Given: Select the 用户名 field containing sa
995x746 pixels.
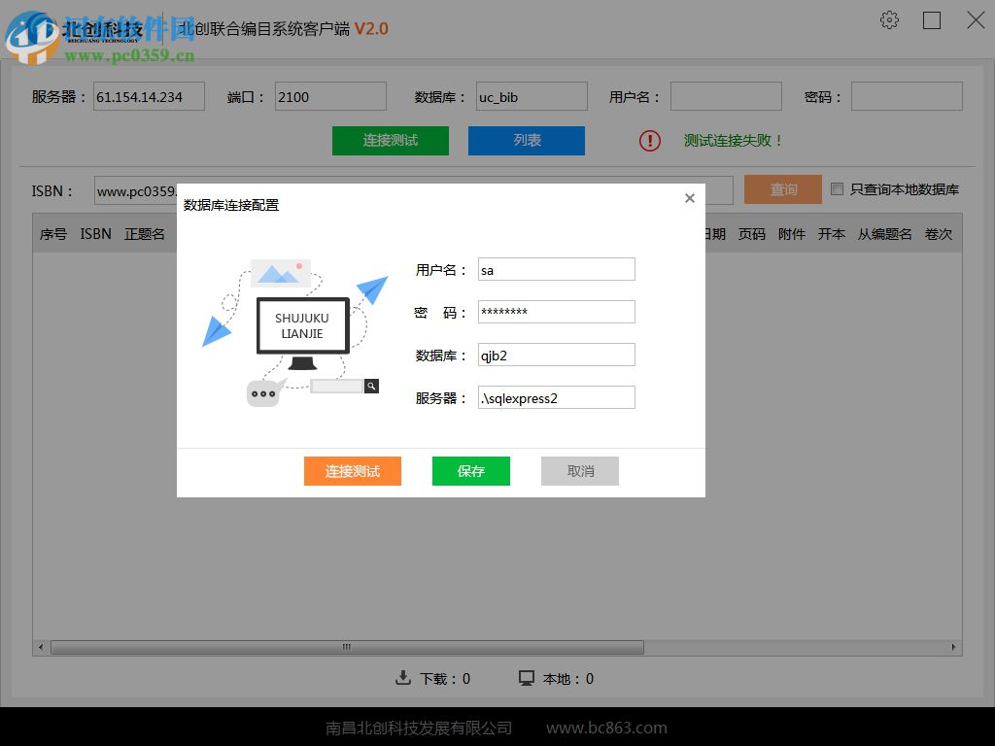Looking at the screenshot, I should coord(556,269).
